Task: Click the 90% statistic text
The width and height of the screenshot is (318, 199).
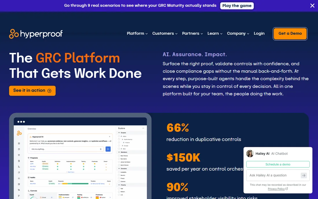Action: 177,187
